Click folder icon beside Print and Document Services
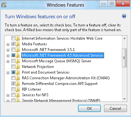This screenshot has height=117, width=131. [x=18, y=72]
